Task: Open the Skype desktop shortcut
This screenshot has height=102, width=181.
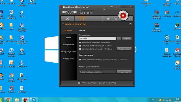Action: click(22, 14)
